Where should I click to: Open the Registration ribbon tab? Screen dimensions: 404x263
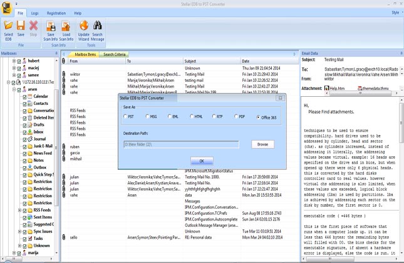[56, 13]
